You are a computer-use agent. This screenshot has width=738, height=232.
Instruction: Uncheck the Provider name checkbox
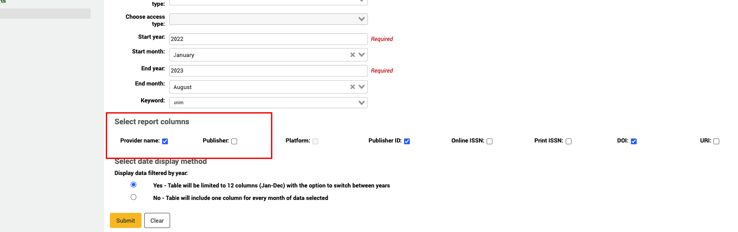[165, 141]
